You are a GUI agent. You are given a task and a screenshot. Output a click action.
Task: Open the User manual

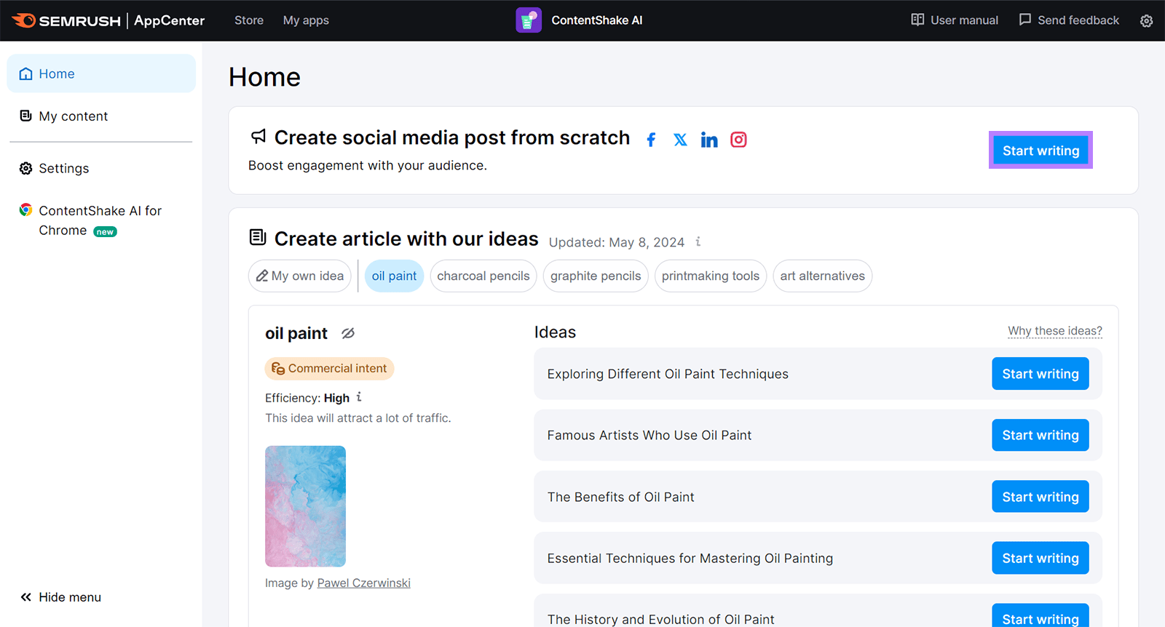tap(955, 20)
